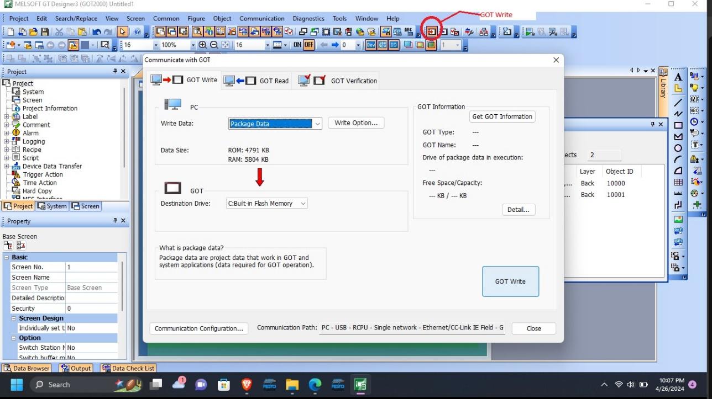Image resolution: width=712 pixels, height=399 pixels.
Task: Select the Rectangle figure tool
Action: pyautogui.click(x=678, y=125)
